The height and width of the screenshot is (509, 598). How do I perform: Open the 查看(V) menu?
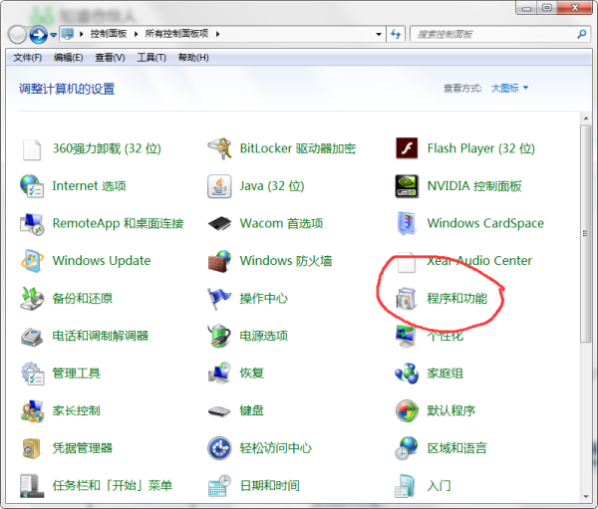[x=110, y=58]
